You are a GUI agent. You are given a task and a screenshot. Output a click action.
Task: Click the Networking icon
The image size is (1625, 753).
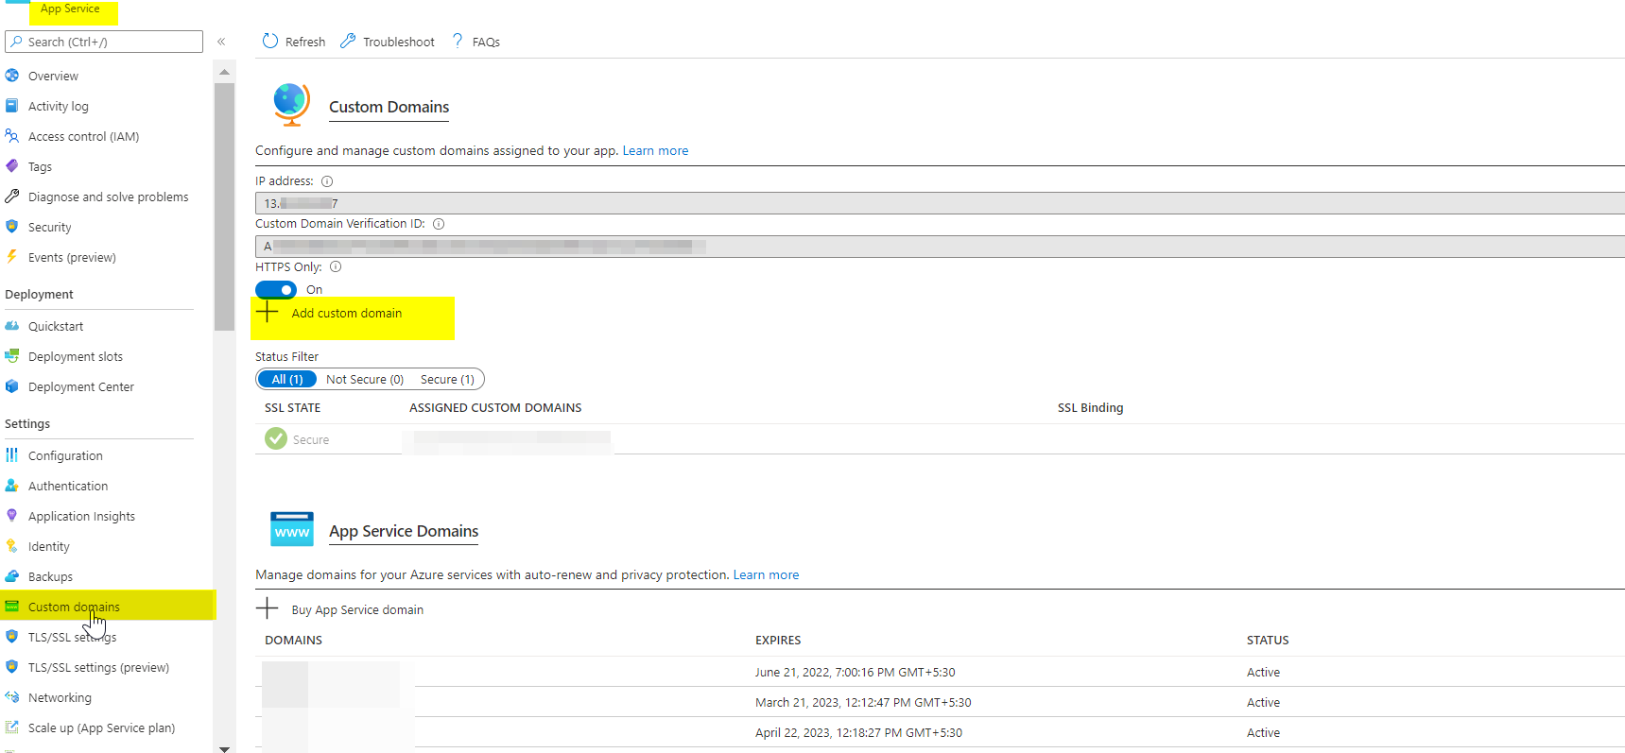click(x=12, y=697)
